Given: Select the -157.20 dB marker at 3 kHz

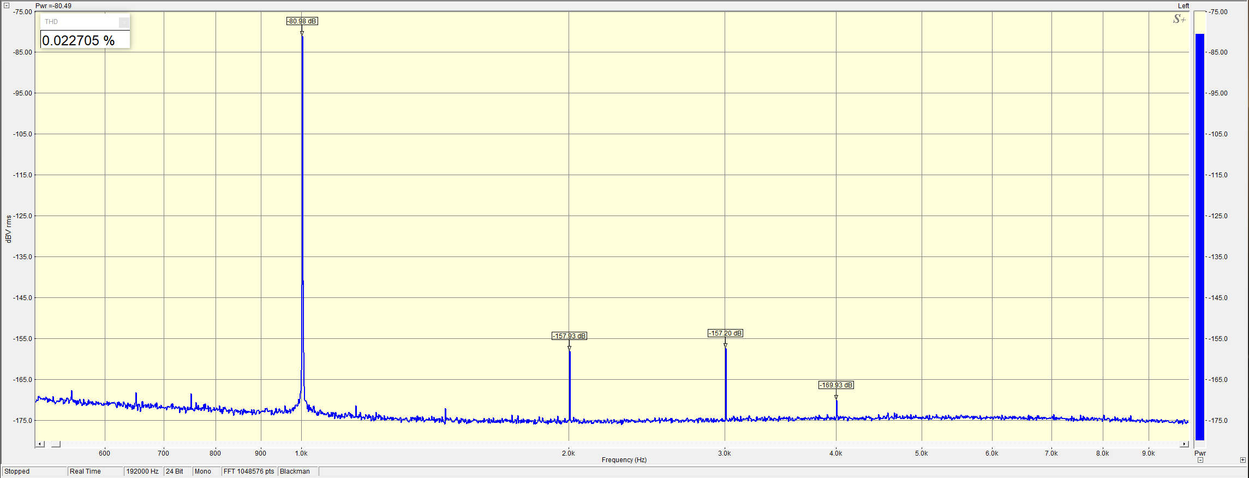Looking at the screenshot, I should [x=725, y=333].
